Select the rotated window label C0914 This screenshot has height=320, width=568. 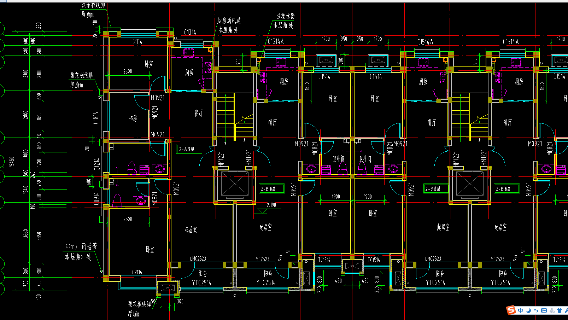pos(96,198)
